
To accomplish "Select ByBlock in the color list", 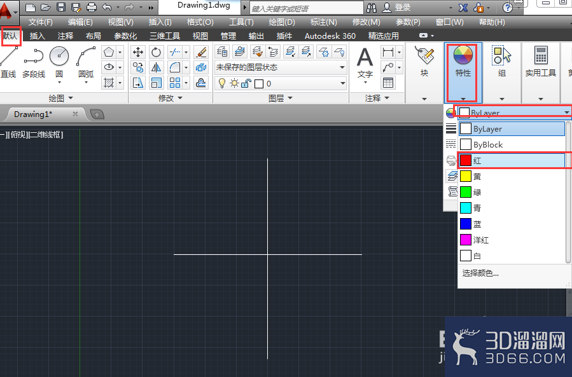I will 512,145.
